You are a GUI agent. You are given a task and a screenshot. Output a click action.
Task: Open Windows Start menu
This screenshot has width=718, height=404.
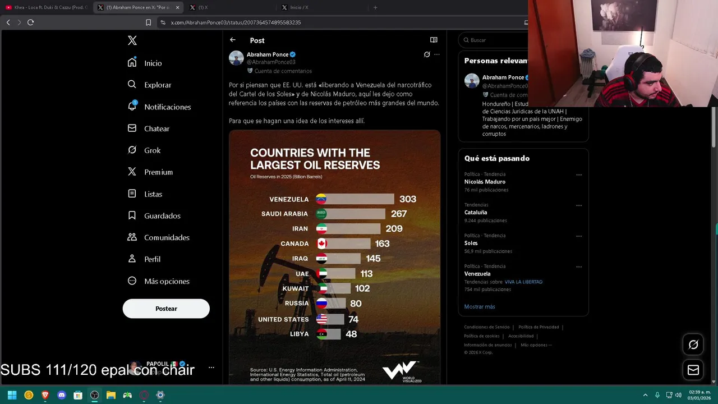(12, 395)
